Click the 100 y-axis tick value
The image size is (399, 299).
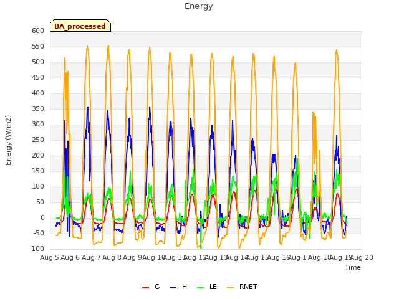38,187
